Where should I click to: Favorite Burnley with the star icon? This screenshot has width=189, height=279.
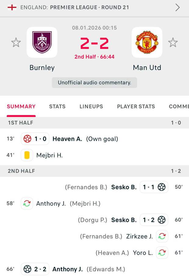tap(16, 42)
